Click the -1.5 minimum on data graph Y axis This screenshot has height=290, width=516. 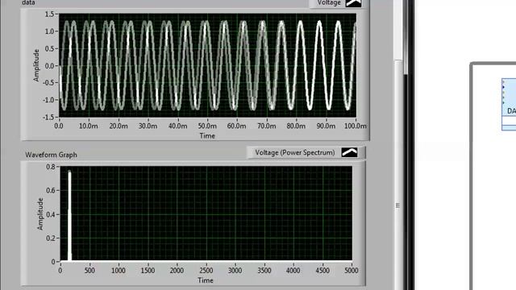tap(48, 118)
